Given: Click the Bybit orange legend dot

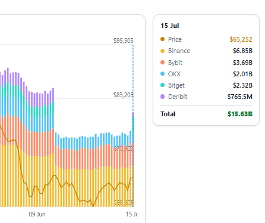Looking at the screenshot, I should tap(162, 63).
